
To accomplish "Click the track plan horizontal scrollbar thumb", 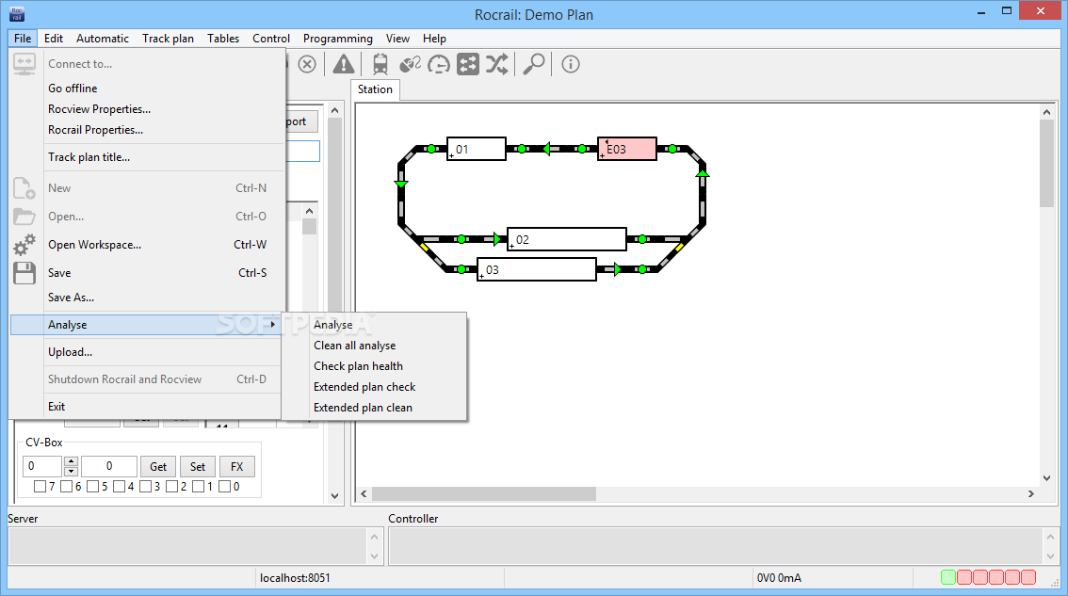I will [x=483, y=493].
